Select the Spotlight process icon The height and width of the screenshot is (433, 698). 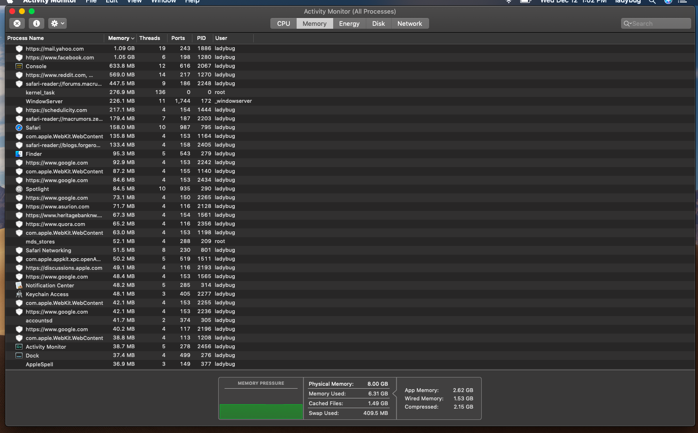[19, 189]
